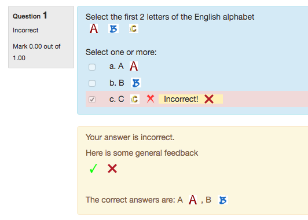
Task: Click the red X icon in general feedback
Action: coord(112,168)
